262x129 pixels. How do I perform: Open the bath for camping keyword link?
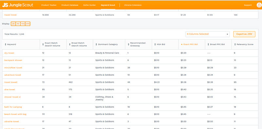[13, 107]
